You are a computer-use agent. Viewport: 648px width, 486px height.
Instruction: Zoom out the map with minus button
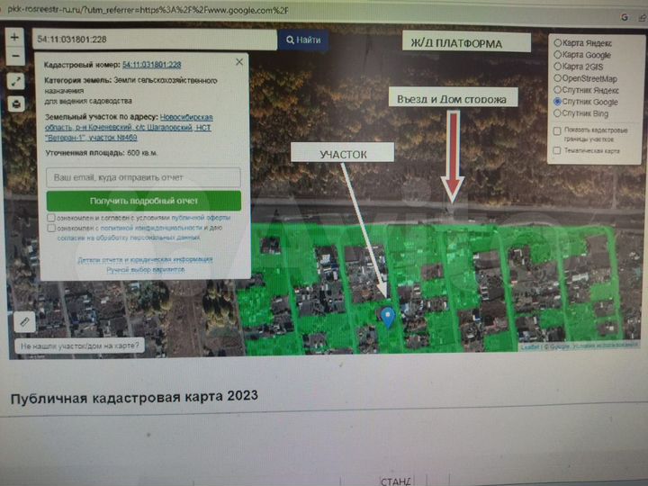pyautogui.click(x=16, y=59)
